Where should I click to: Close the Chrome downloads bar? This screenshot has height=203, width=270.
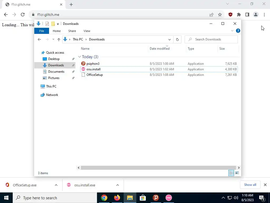point(265,185)
